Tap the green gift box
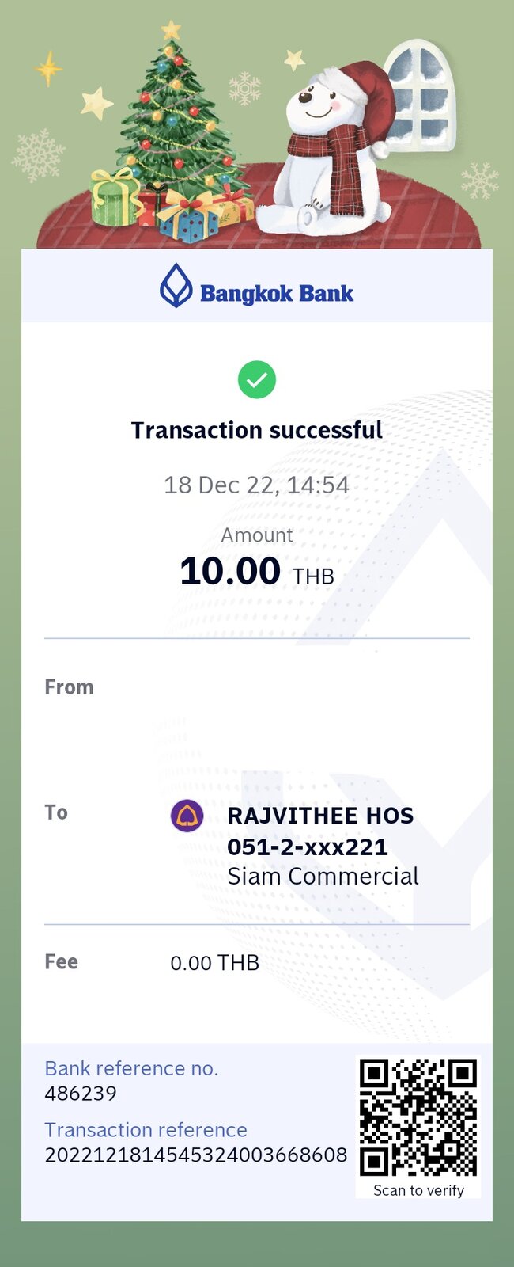The height and width of the screenshot is (1267, 514). [x=114, y=198]
